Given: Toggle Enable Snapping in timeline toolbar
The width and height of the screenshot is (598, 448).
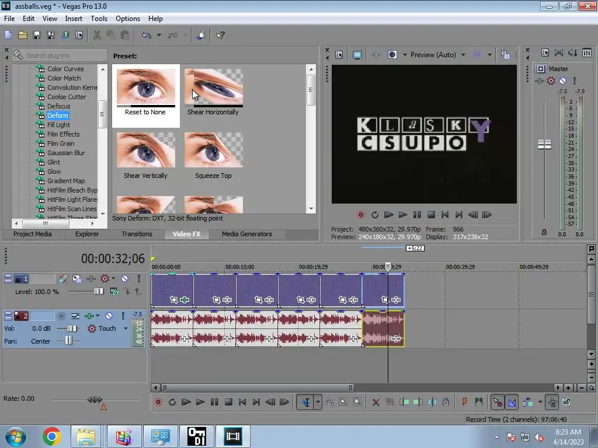Looking at the screenshot, I should pos(498,402).
